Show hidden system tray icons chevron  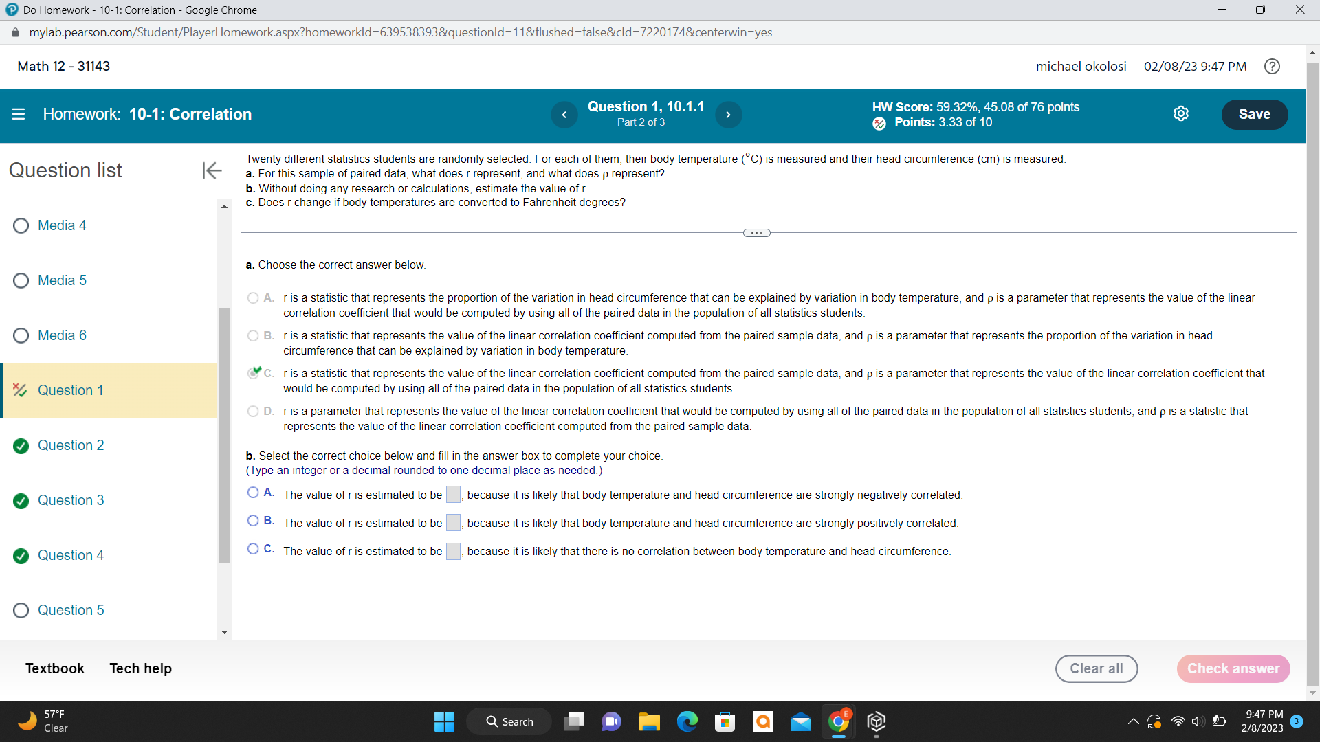coord(1133,721)
